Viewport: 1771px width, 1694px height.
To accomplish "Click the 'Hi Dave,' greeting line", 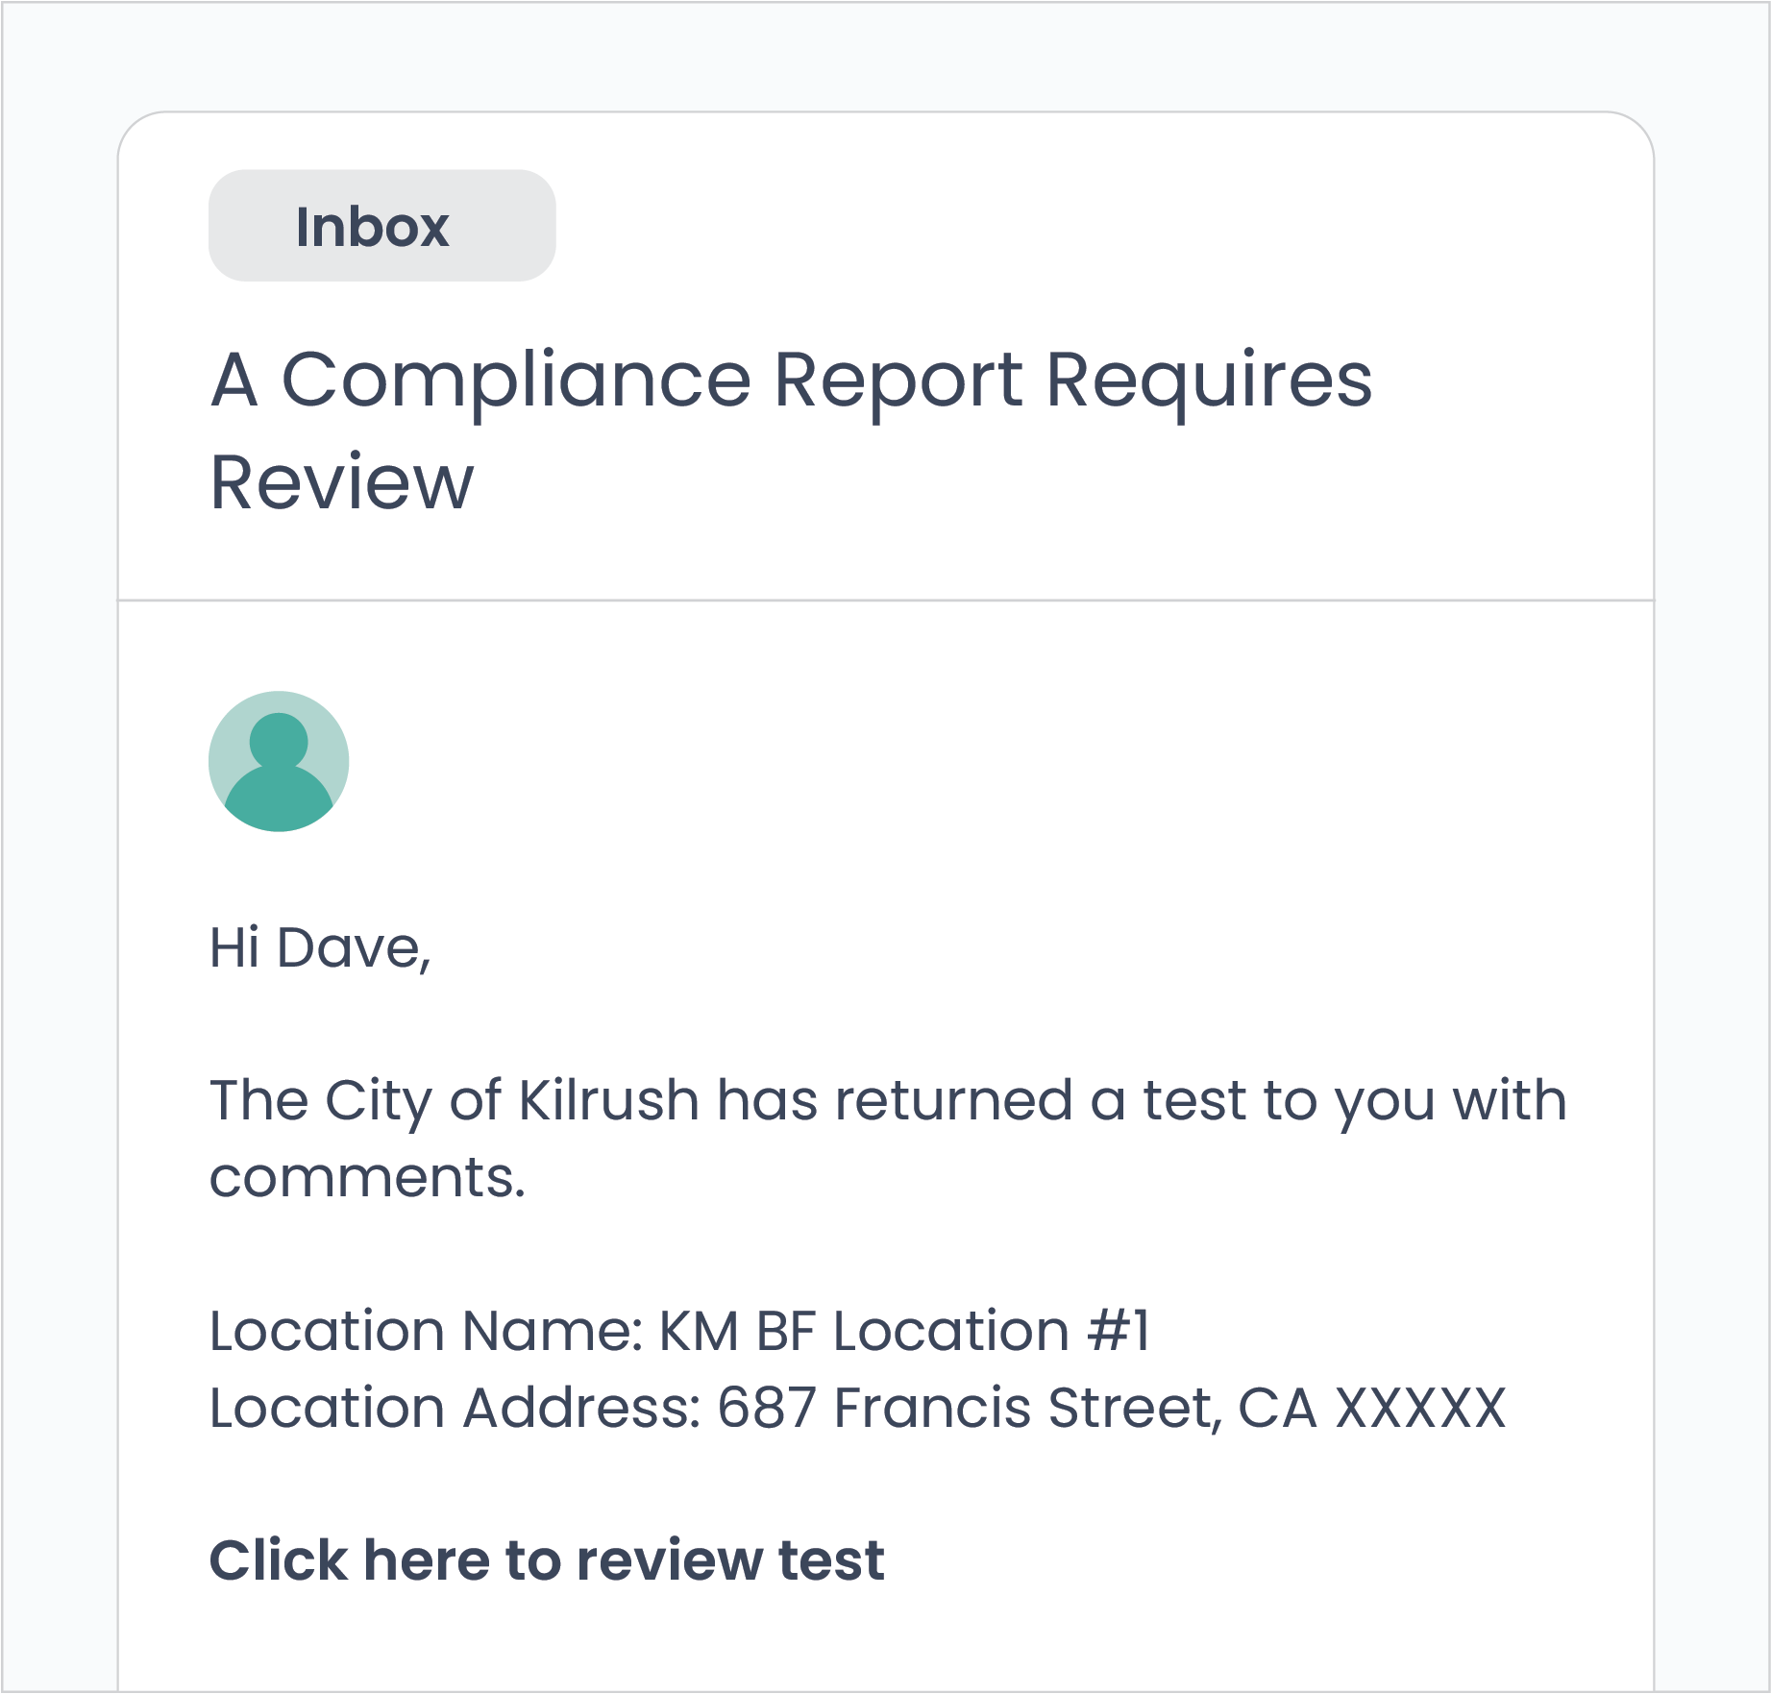I will (320, 948).
